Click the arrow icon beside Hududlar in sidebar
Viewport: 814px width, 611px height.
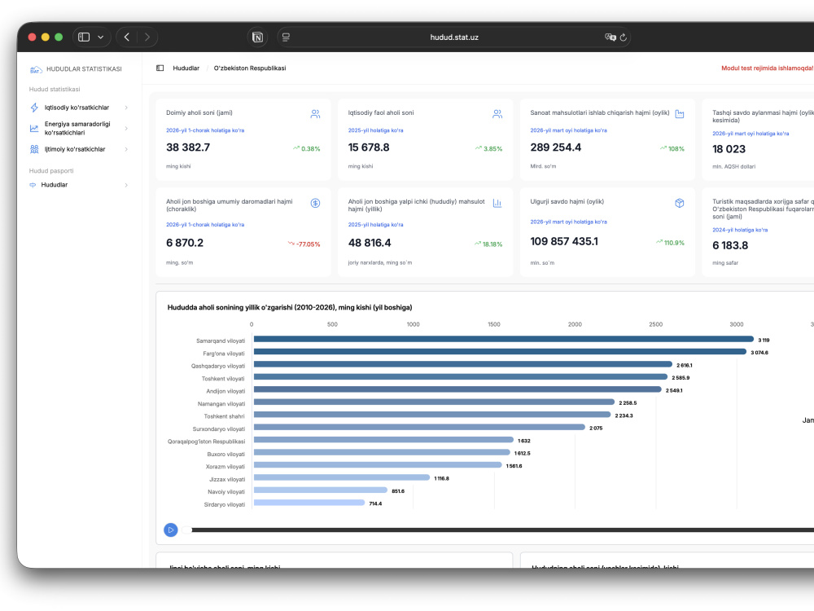(33, 185)
